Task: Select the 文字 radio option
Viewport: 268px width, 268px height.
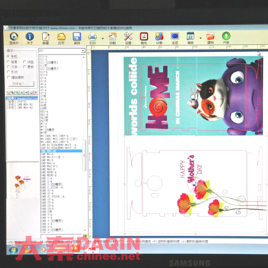Action: pyautogui.click(x=12, y=67)
